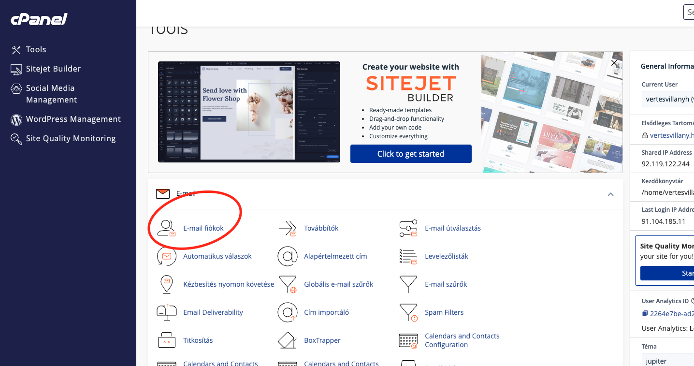
Task: Click the home directory path /home/vertesvilla
Action: point(667,192)
